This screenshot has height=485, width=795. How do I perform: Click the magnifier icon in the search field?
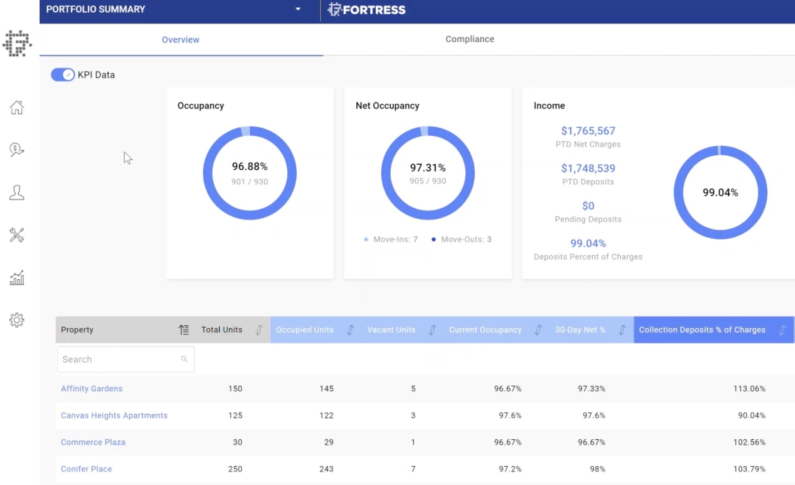[x=184, y=359]
